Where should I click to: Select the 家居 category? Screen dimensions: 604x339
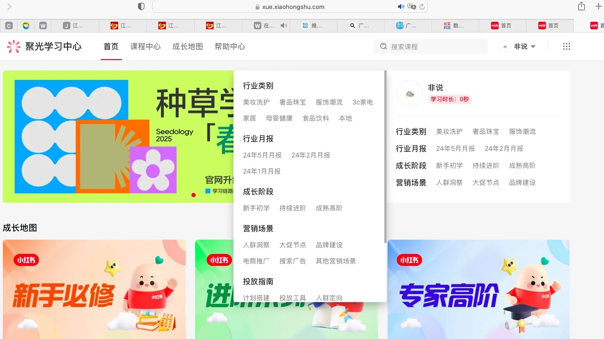click(250, 118)
